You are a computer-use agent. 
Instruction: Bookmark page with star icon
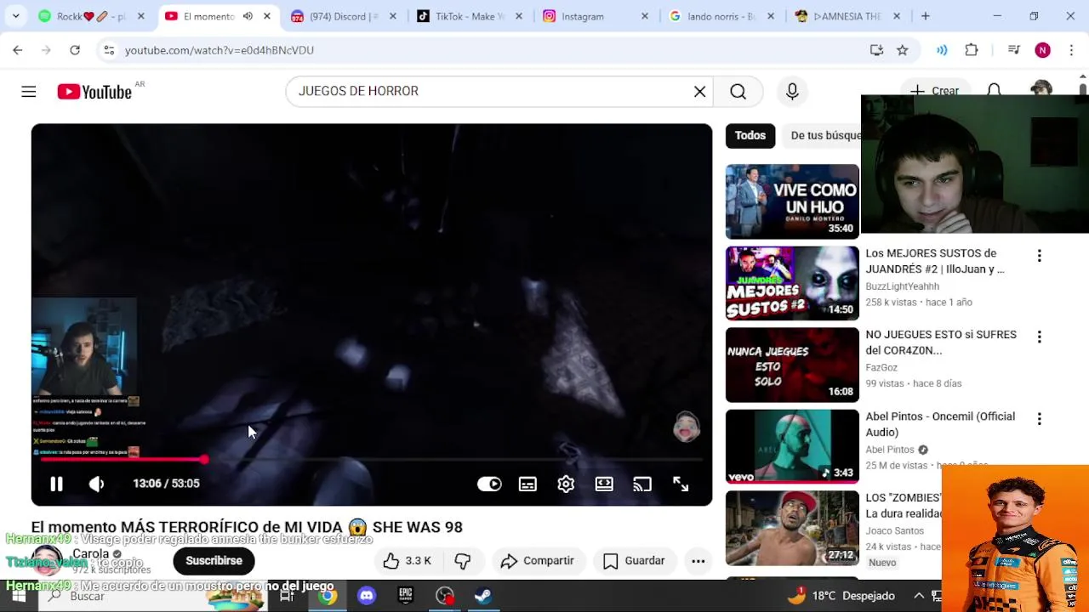[x=903, y=50]
